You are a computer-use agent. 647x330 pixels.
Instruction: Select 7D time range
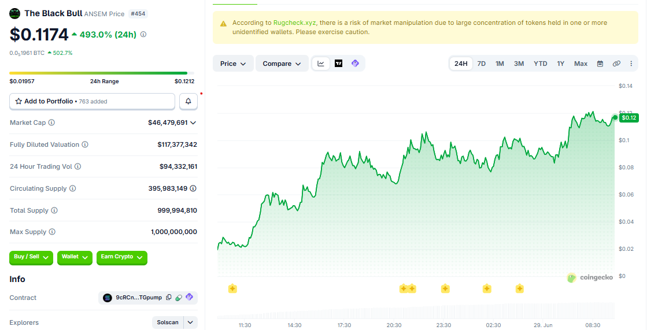point(481,64)
